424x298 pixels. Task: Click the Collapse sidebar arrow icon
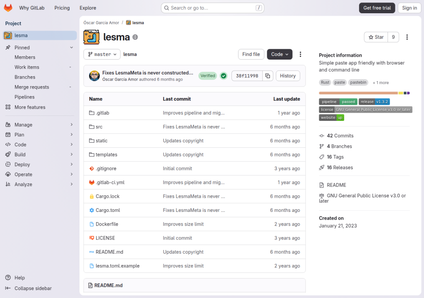(x=8, y=288)
